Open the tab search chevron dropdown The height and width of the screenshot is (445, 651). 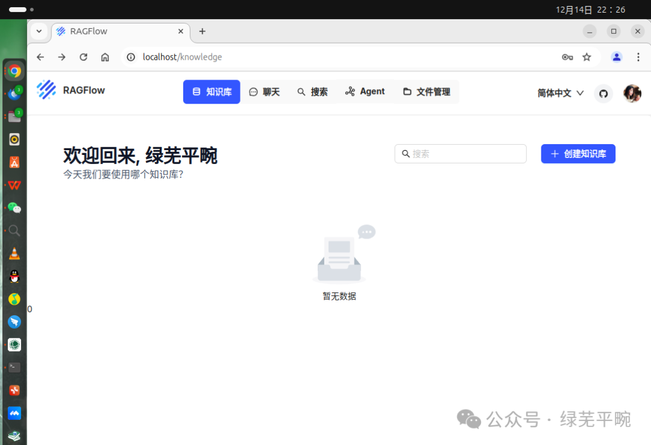point(39,31)
